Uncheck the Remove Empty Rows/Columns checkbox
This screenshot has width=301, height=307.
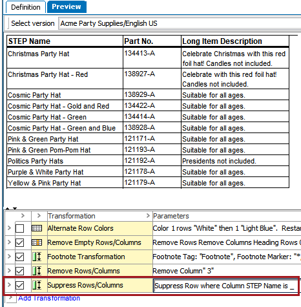pos(19,242)
